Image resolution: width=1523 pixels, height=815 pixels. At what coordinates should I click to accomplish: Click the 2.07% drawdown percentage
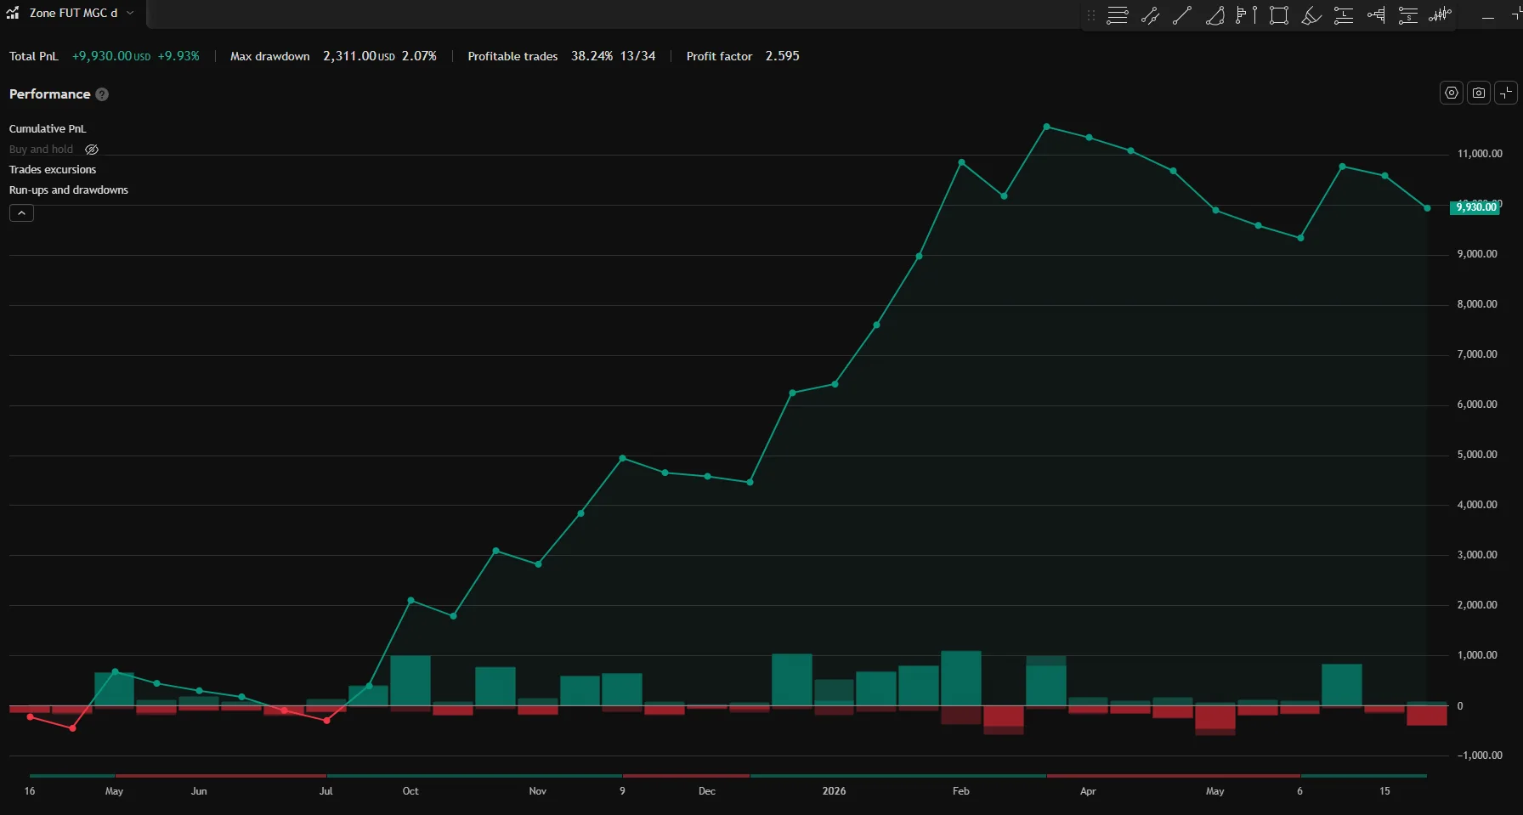pos(419,56)
